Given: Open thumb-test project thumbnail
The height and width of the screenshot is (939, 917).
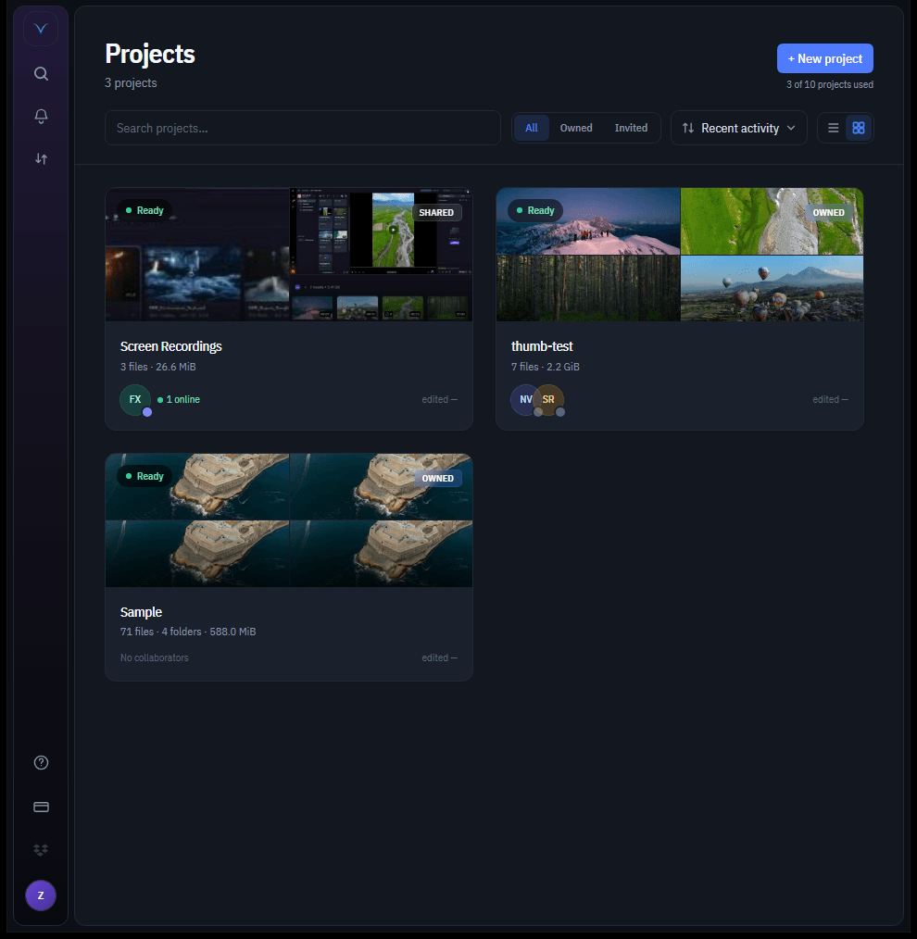Looking at the screenshot, I should point(679,255).
